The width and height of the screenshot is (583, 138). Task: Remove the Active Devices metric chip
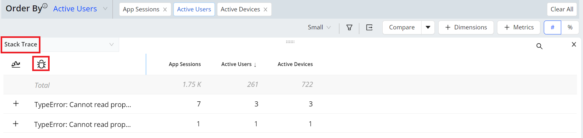(x=265, y=9)
